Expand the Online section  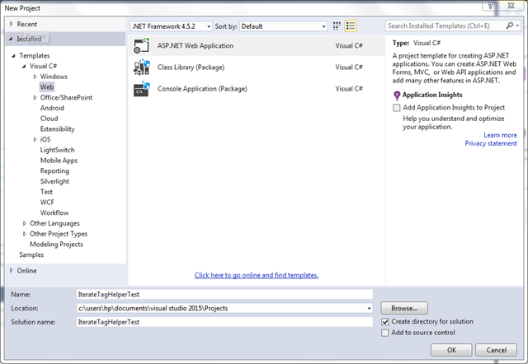(12, 270)
